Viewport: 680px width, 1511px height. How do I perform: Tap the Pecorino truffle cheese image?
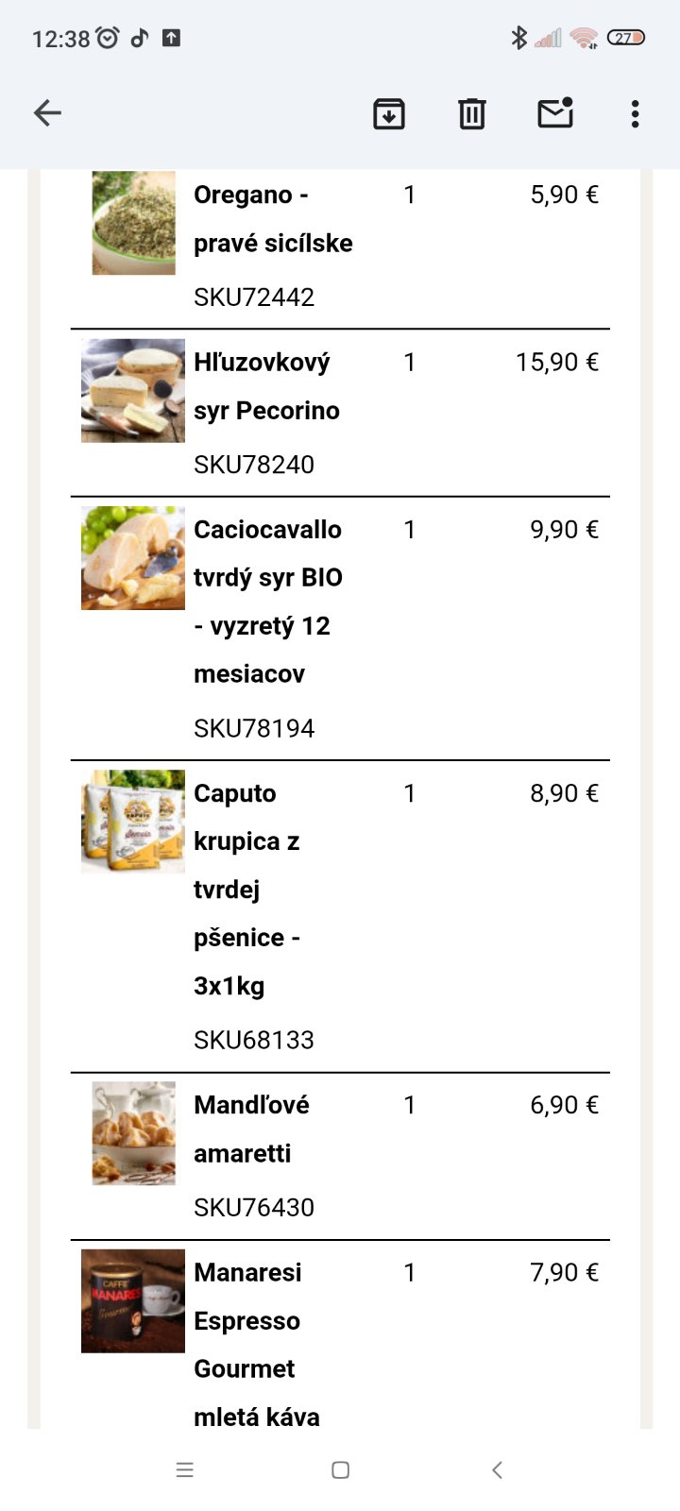[x=133, y=390]
